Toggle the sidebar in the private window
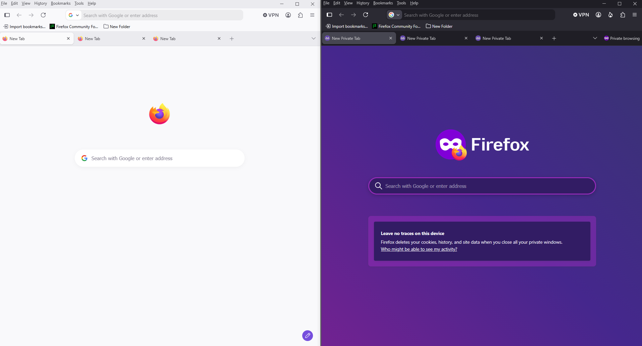642x346 pixels. (x=329, y=15)
